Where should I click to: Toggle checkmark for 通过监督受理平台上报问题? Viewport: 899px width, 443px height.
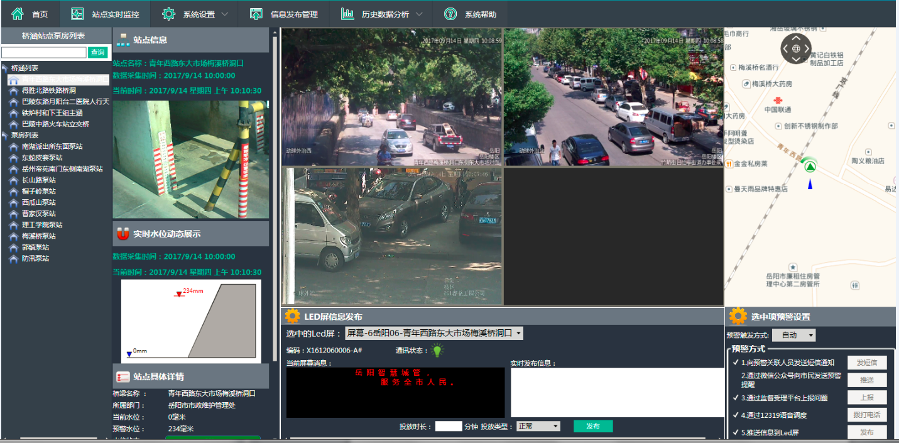tap(736, 398)
